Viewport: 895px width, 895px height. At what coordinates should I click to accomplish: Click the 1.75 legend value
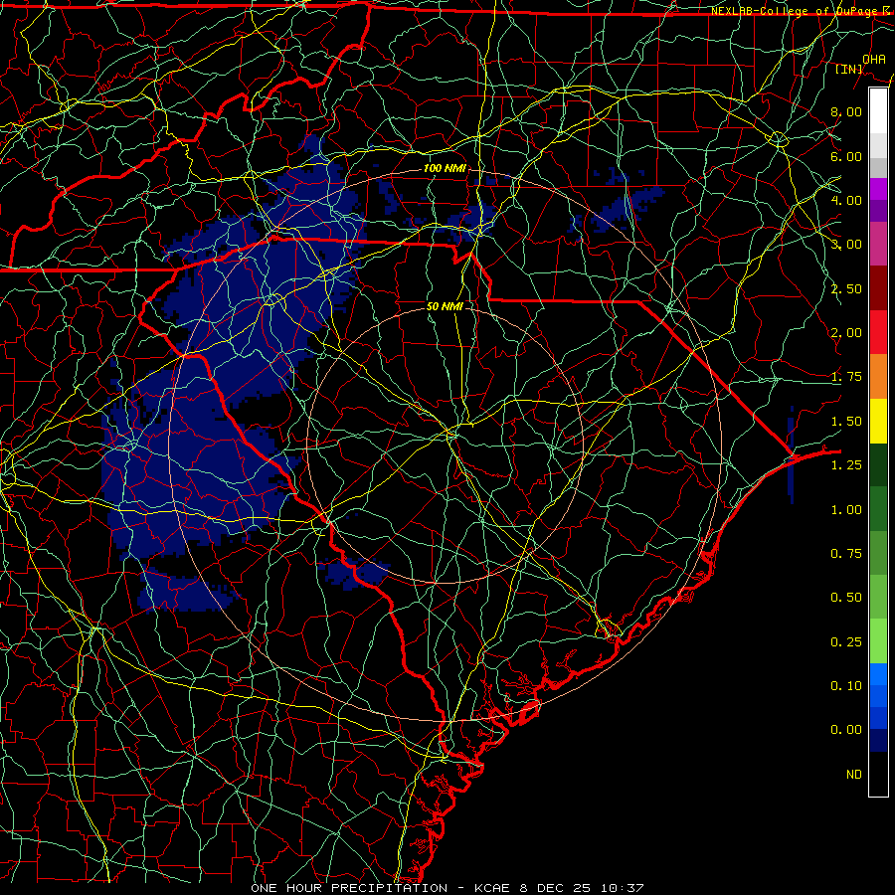pos(846,377)
